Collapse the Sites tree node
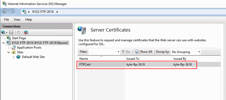226x100 pixels. 9,52
